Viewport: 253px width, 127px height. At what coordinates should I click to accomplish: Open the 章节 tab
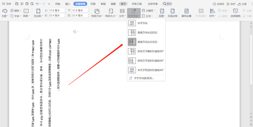[123, 4]
